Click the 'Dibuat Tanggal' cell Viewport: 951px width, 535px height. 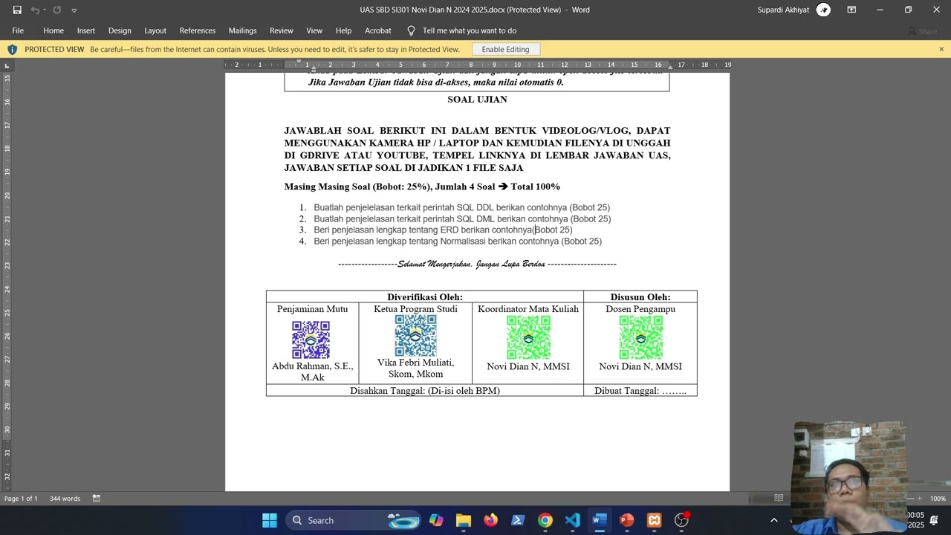[640, 390]
